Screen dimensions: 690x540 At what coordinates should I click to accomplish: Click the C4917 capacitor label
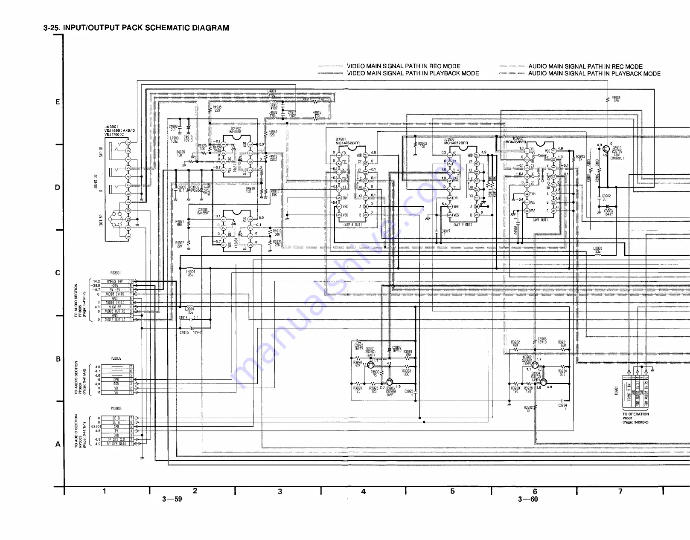click(445, 232)
